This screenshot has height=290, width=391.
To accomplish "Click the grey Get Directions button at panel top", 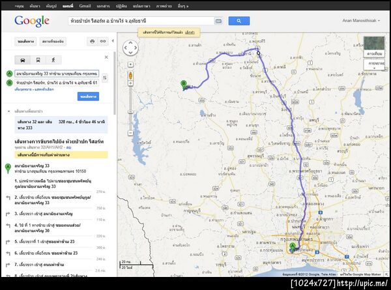I will (25, 41).
